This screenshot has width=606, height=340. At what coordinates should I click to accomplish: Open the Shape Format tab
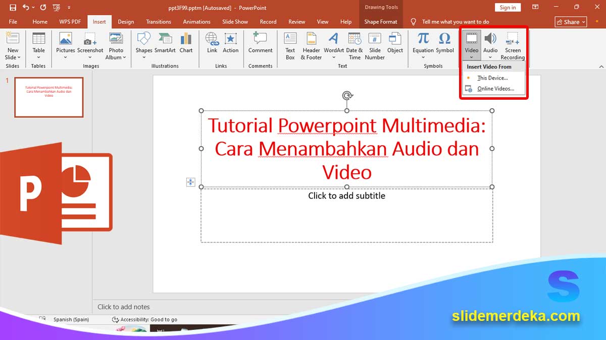pos(381,22)
